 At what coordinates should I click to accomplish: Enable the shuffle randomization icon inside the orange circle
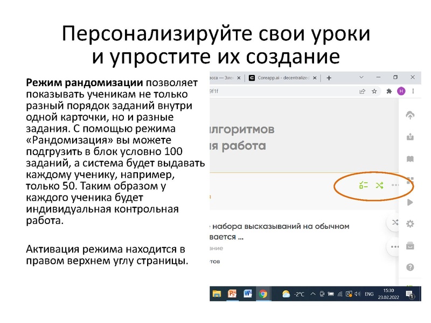pos(379,186)
